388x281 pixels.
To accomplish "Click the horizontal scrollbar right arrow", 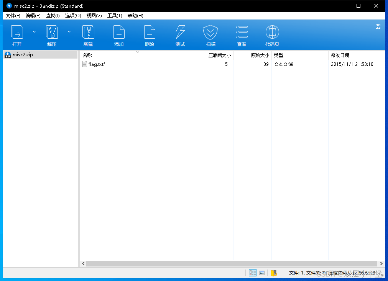I will coord(381,263).
